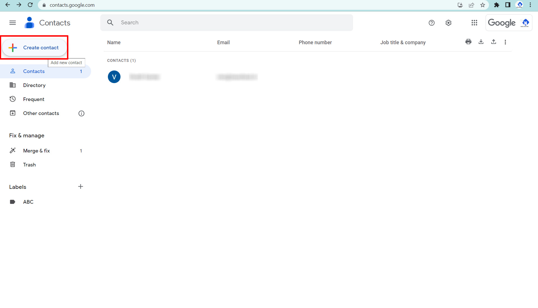Viewport: 538px width, 308px height.
Task: Focus the Search contacts field
Action: (227, 23)
